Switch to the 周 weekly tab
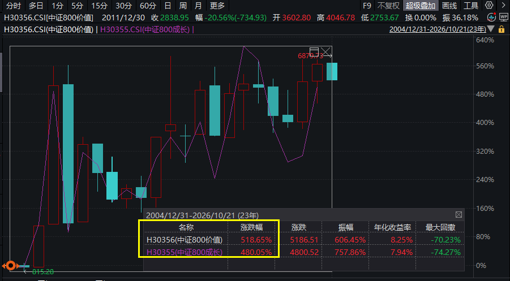The height and width of the screenshot is (281, 510). [183, 6]
